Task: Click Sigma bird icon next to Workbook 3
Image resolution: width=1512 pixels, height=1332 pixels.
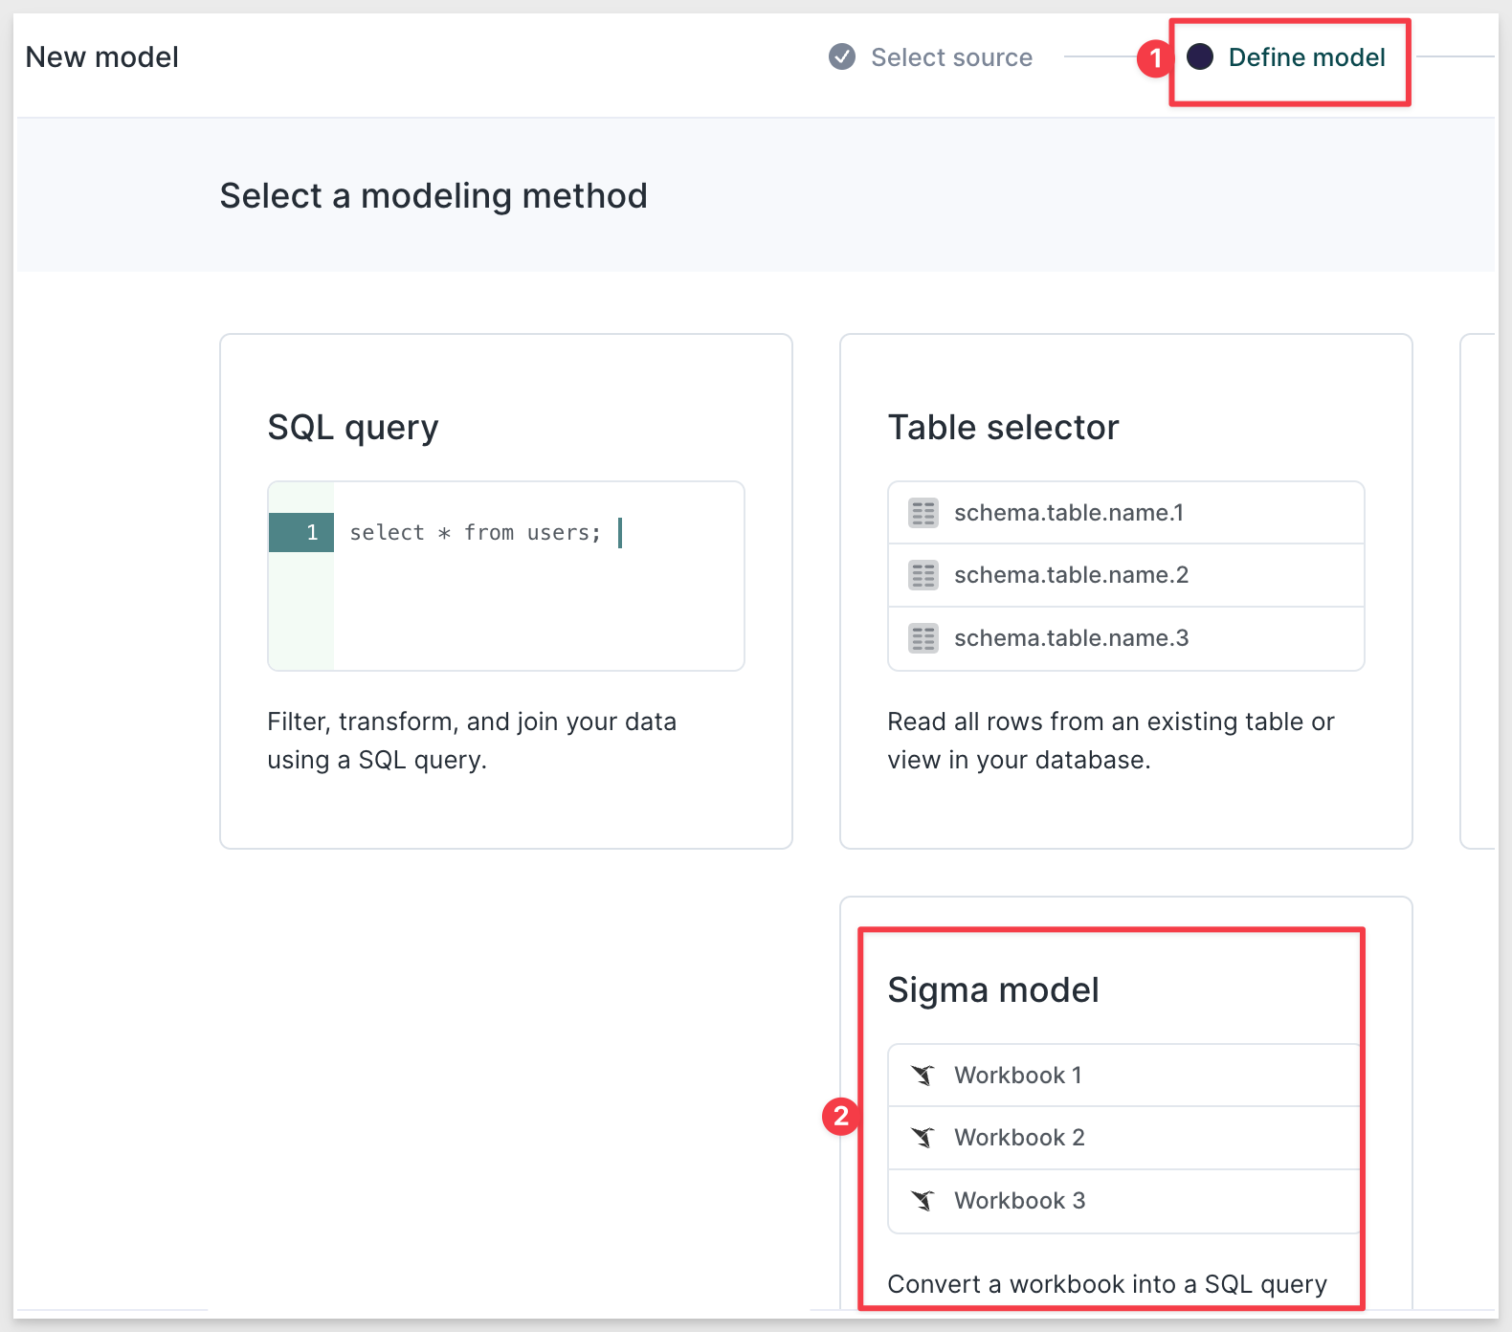Action: tap(923, 1200)
